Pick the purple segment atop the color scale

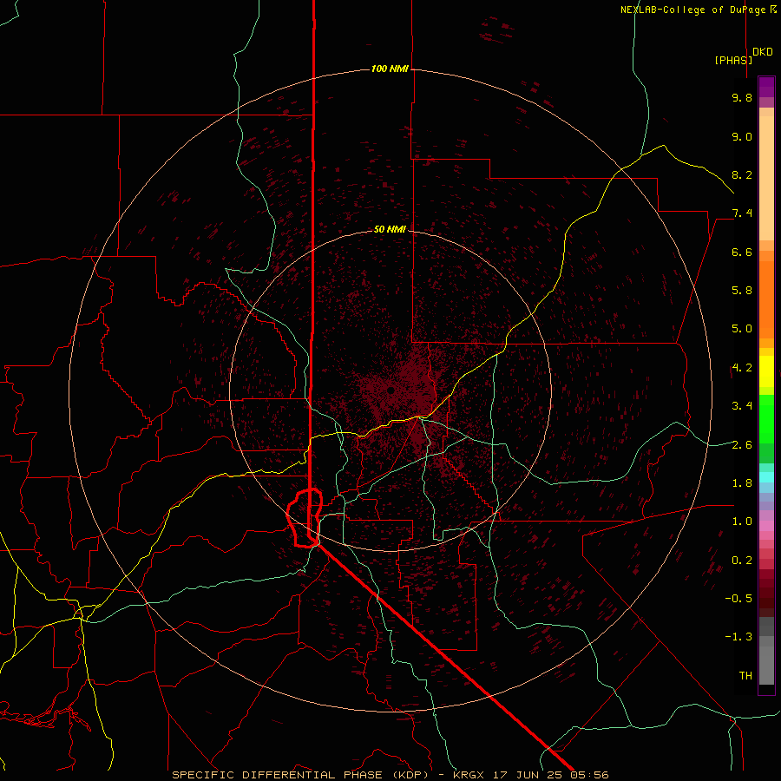coord(766,87)
